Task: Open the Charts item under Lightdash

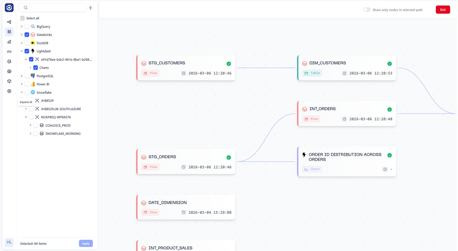Action: point(44,67)
